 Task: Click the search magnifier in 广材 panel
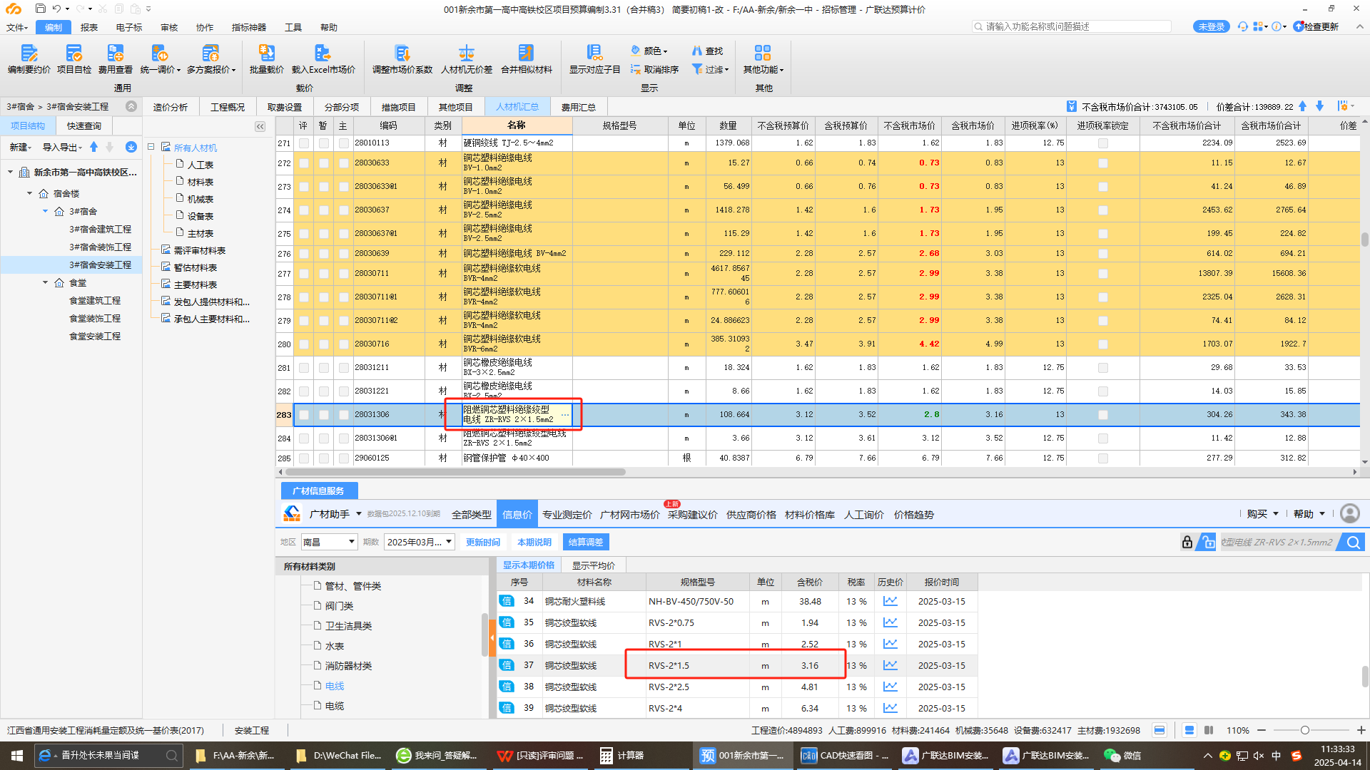coord(1352,542)
